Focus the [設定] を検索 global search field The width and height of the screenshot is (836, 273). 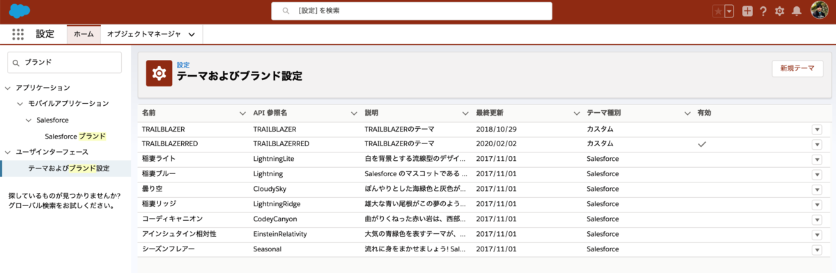pos(411,11)
